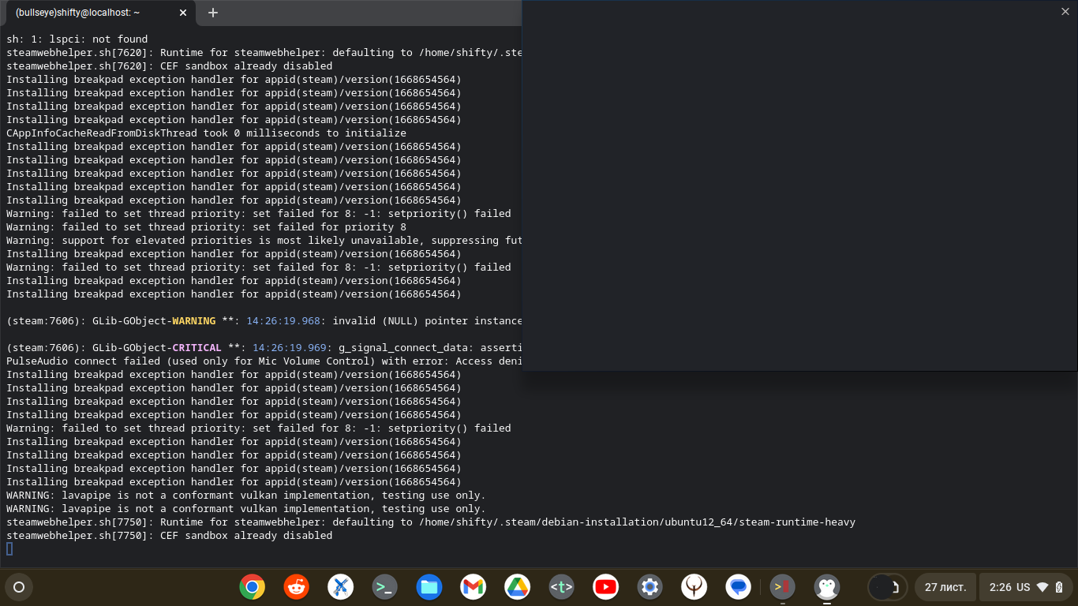Open the terminal icon on the shelf
This screenshot has height=606, width=1078.
[x=384, y=587]
